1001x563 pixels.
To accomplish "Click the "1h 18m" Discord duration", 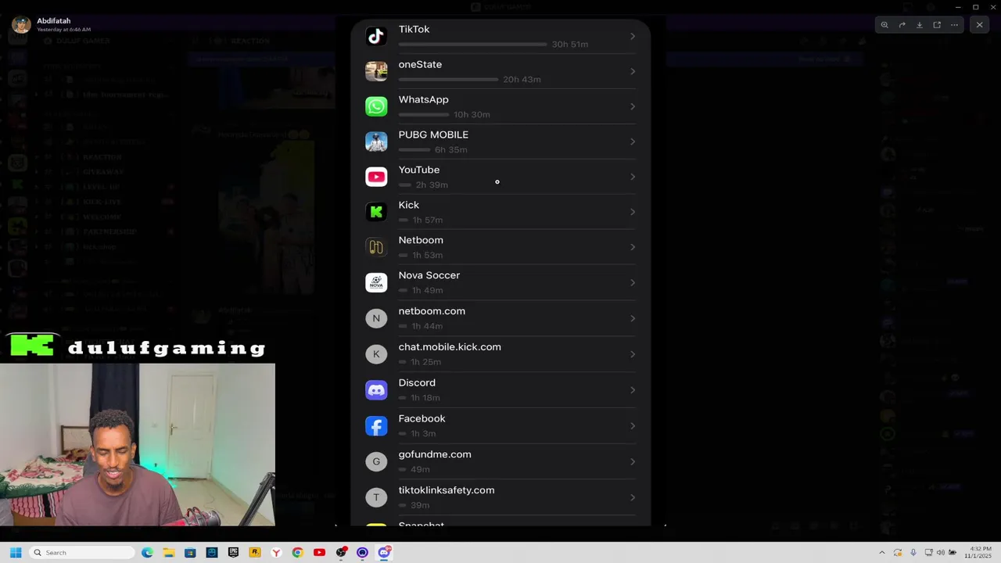I will pos(425,398).
